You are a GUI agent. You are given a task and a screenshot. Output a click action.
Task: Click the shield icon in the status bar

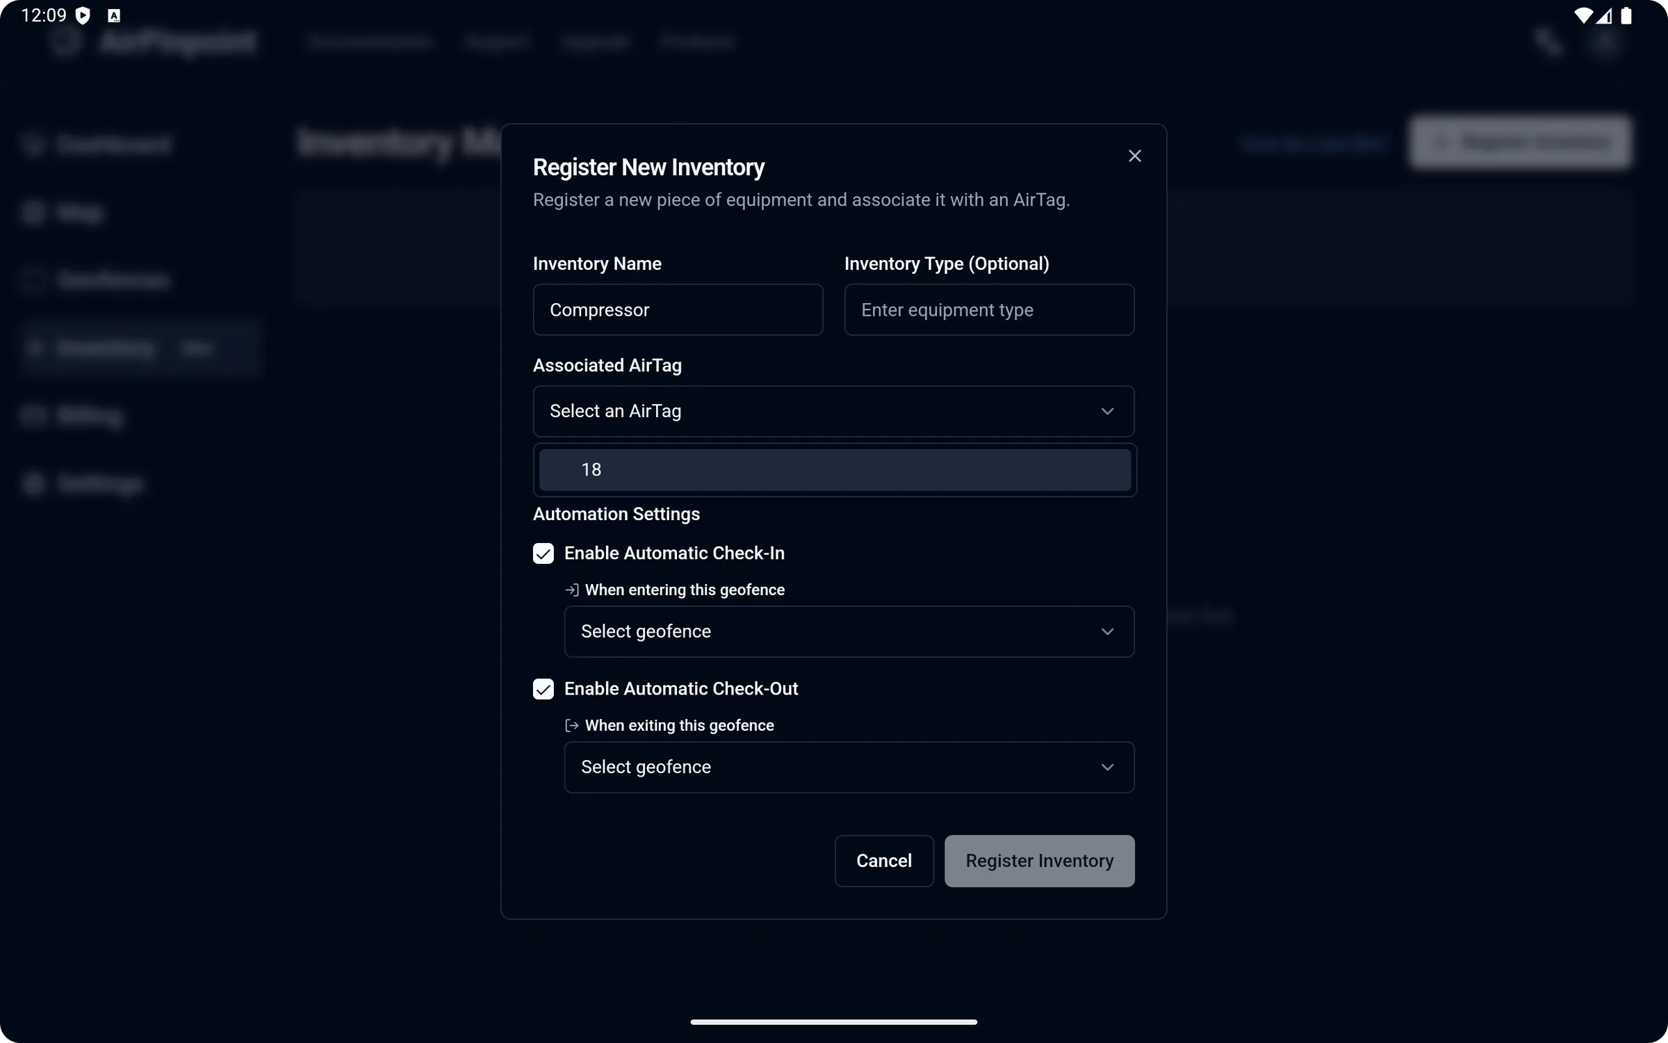pyautogui.click(x=83, y=16)
